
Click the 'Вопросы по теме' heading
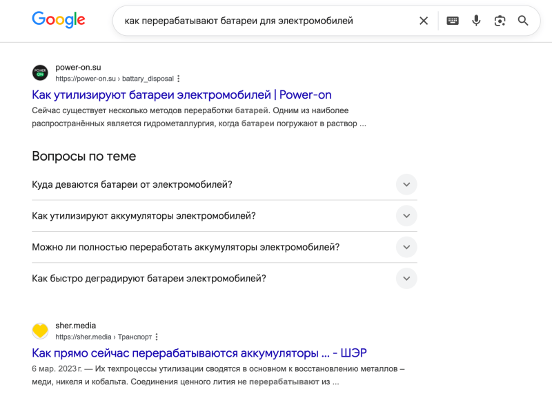(83, 156)
